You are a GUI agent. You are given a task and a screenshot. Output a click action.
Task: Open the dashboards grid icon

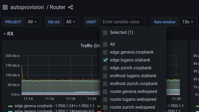[x=5, y=7]
